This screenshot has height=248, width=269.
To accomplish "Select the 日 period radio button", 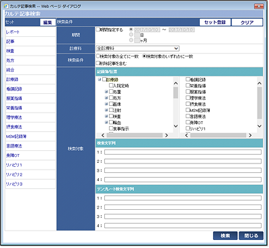I will pos(131,35).
